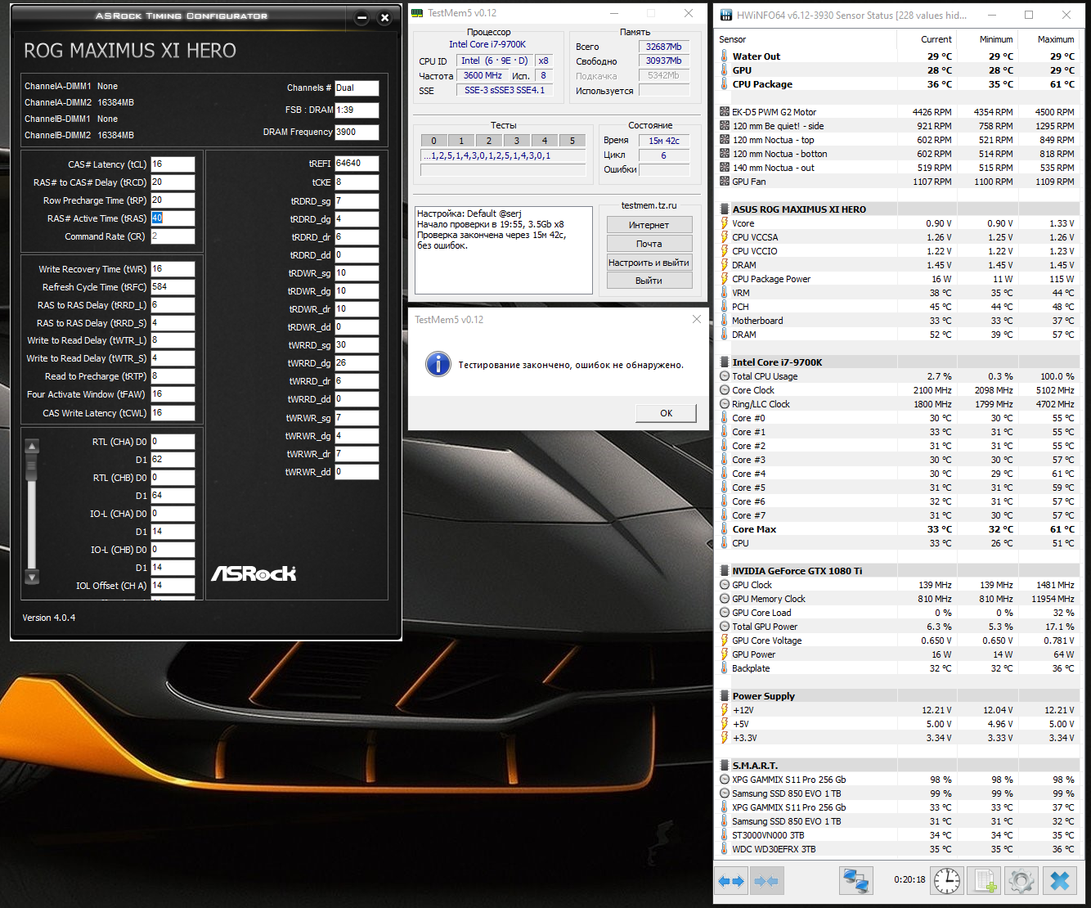Click the circle icon beside Total CPU Usage
The width and height of the screenshot is (1091, 908).
coord(725,376)
